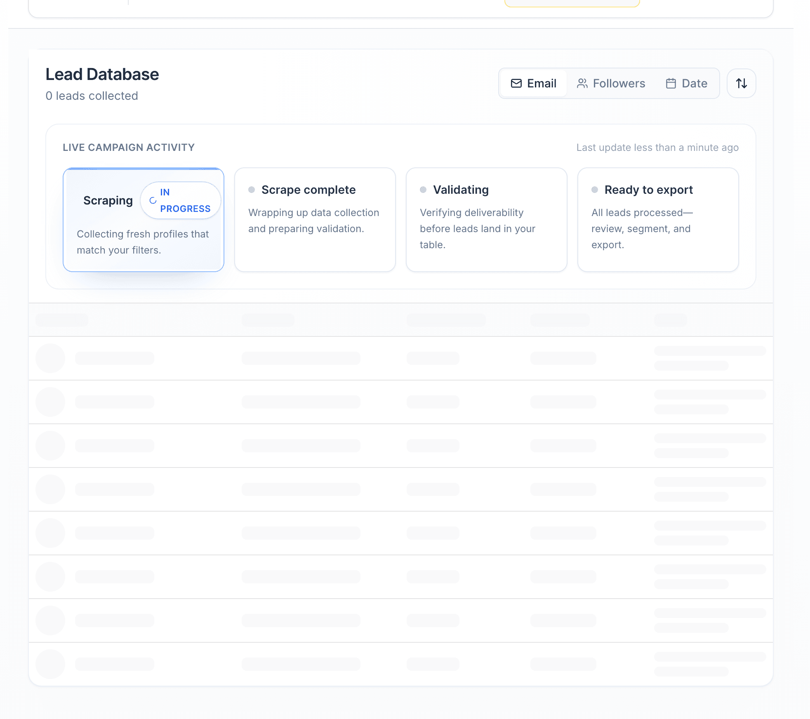Select the Scrape complete stage card
This screenshot has width=810, height=719.
click(315, 220)
